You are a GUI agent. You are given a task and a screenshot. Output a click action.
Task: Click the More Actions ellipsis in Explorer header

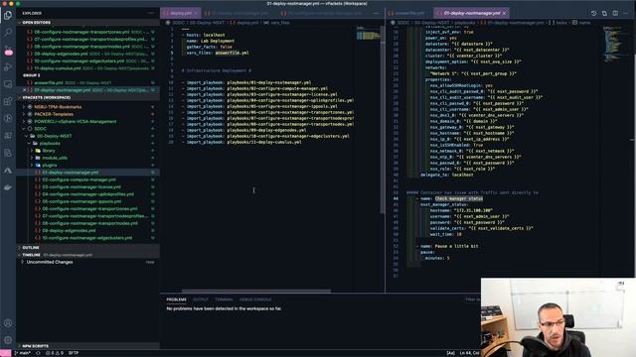[x=151, y=13]
